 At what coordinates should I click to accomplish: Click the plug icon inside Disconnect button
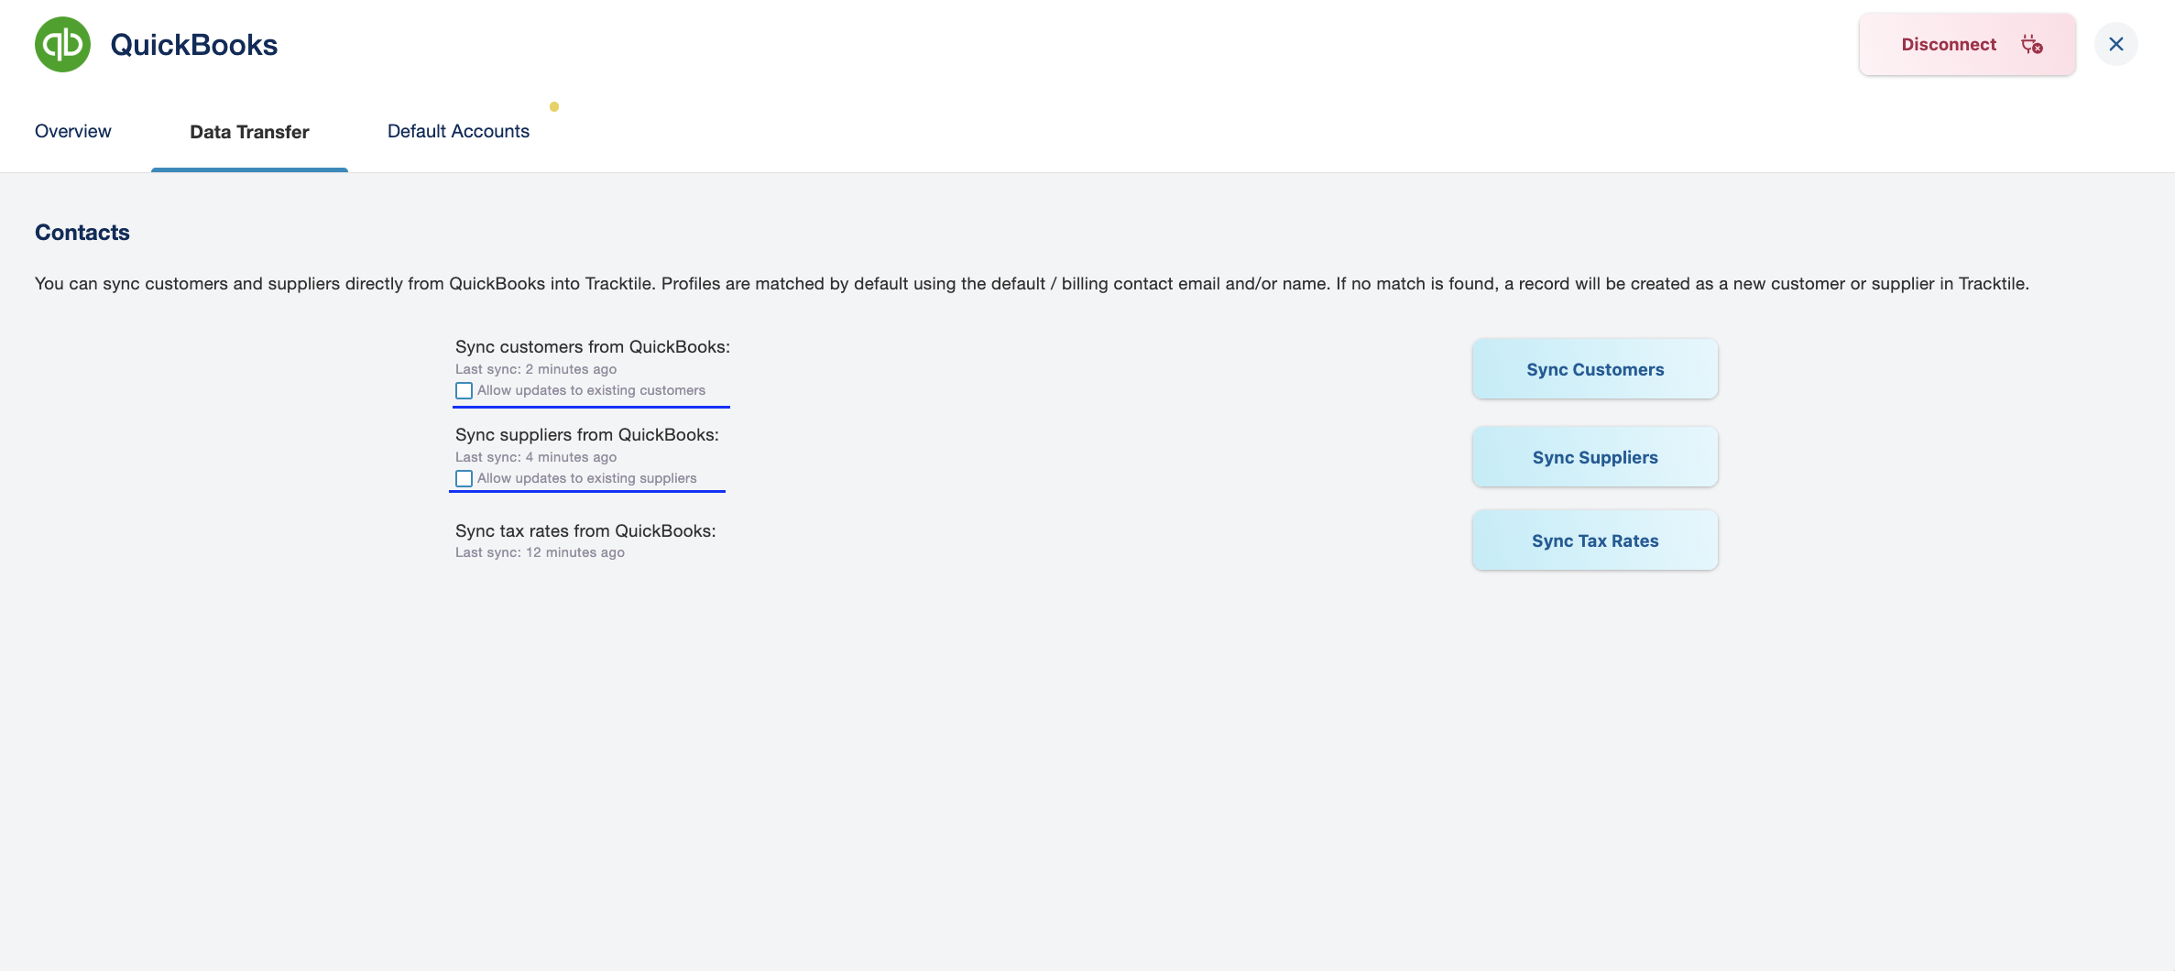click(2031, 45)
